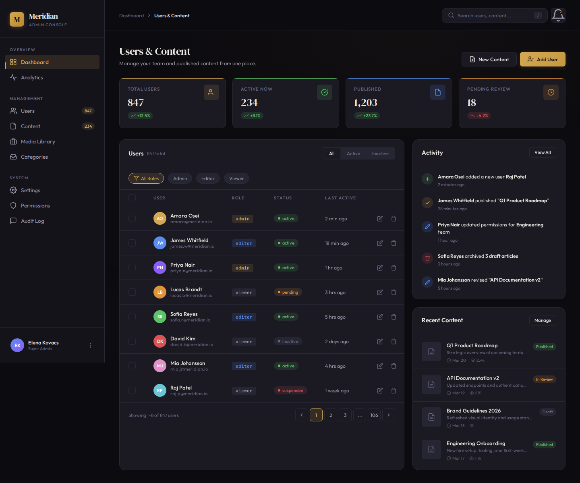The width and height of the screenshot is (580, 483).
Task: Delete Lucas Brandt using the trash icon
Action: tap(394, 292)
